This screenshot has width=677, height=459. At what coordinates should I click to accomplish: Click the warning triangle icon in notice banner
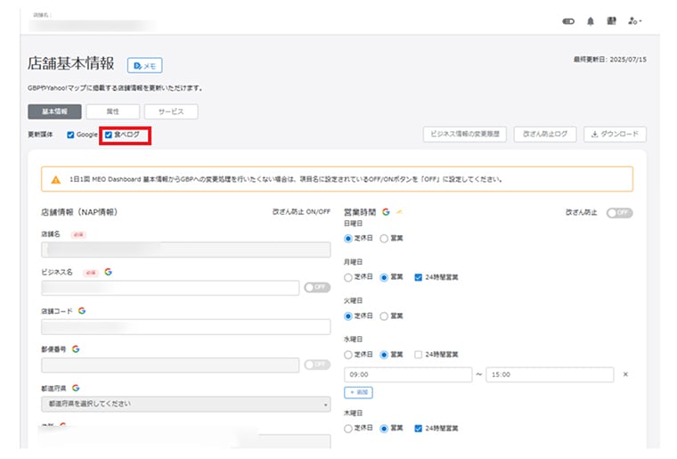pyautogui.click(x=56, y=179)
